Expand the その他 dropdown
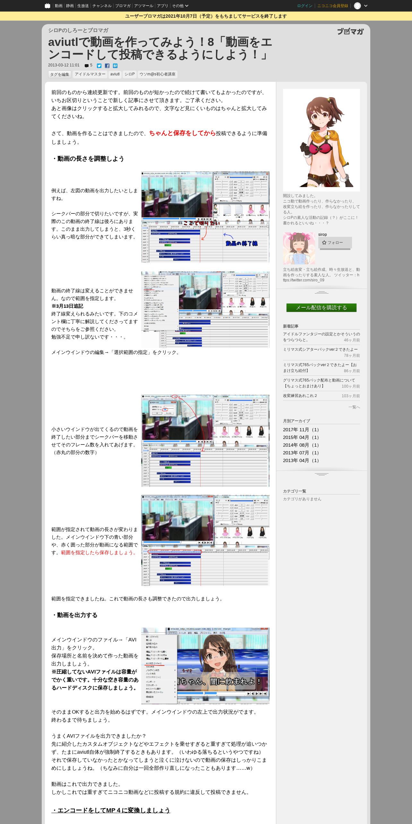This screenshot has height=824, width=412. (x=180, y=6)
